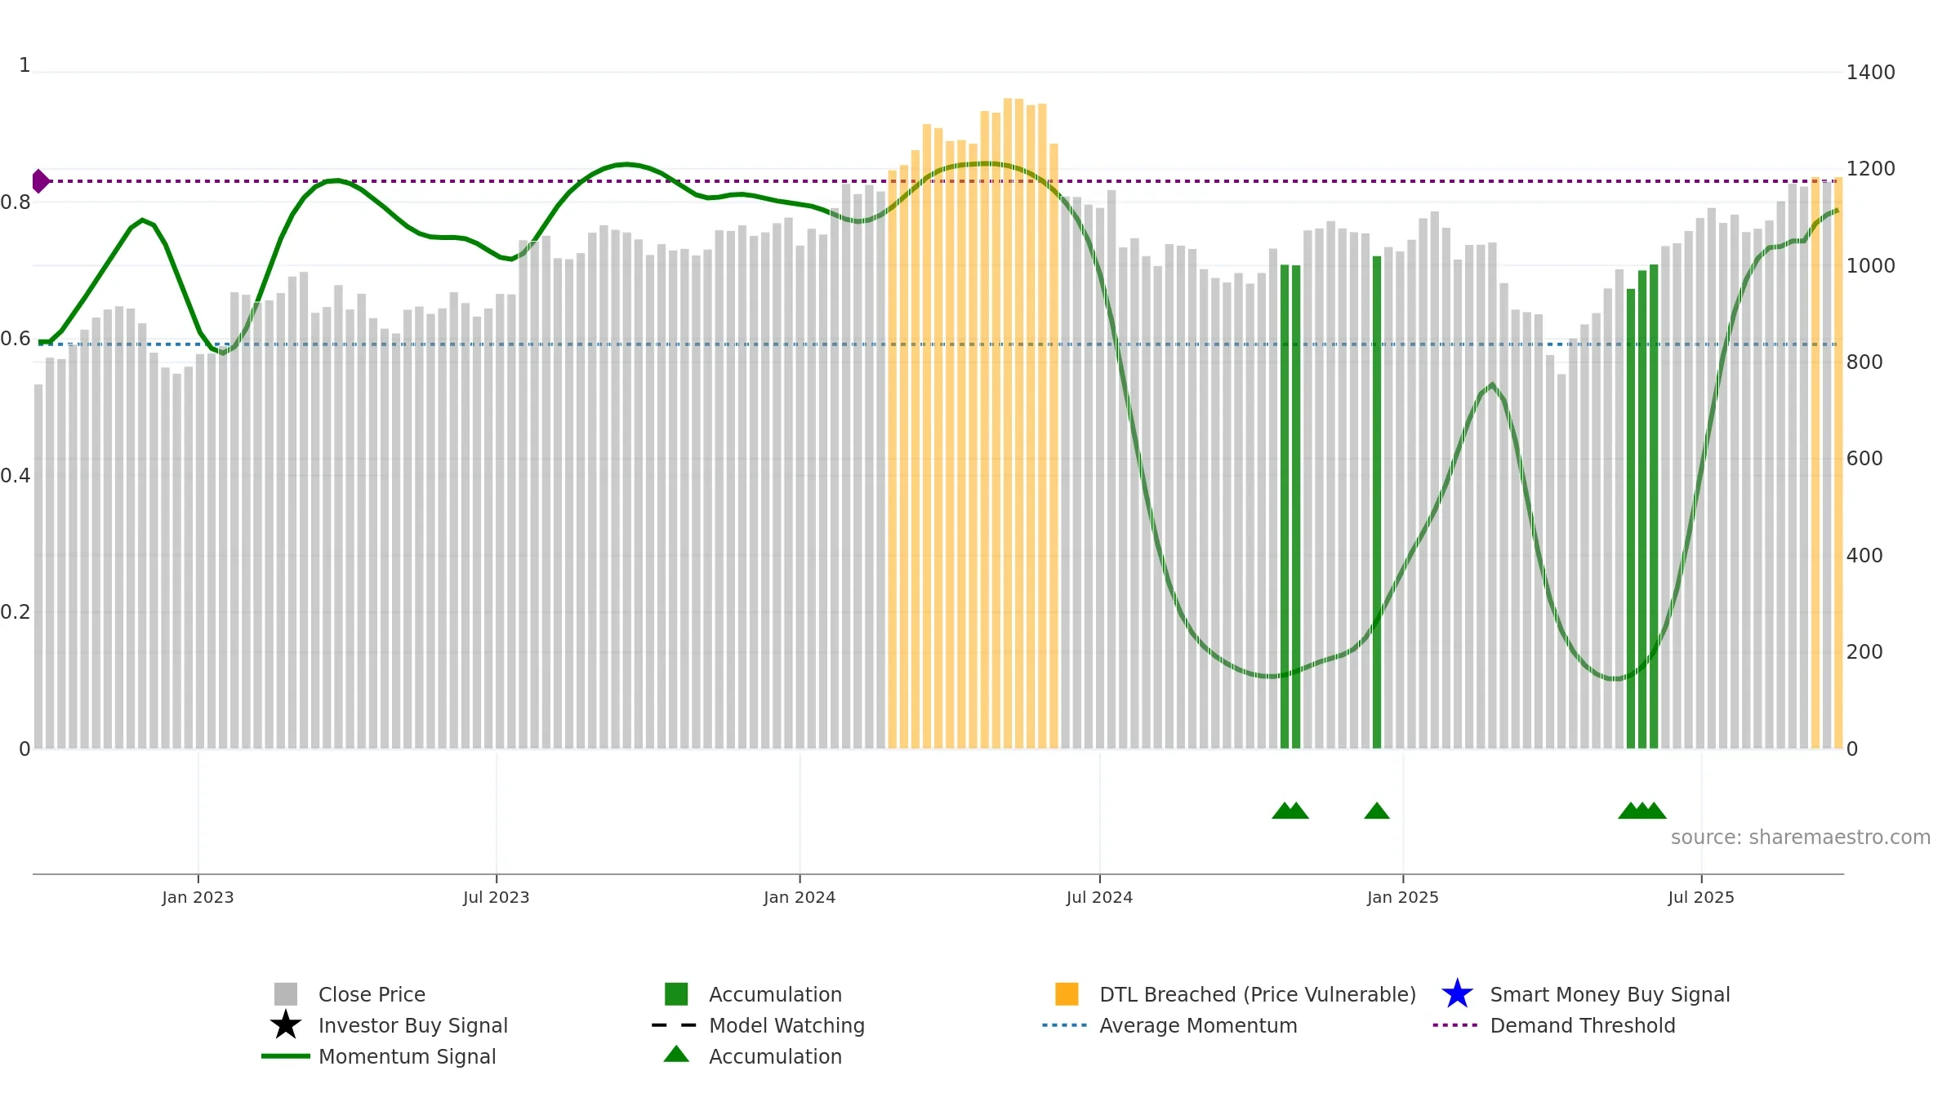The width and height of the screenshot is (1960, 1102).
Task: Click the accumulation triangles before Jul 2025
Action: pos(1642,811)
